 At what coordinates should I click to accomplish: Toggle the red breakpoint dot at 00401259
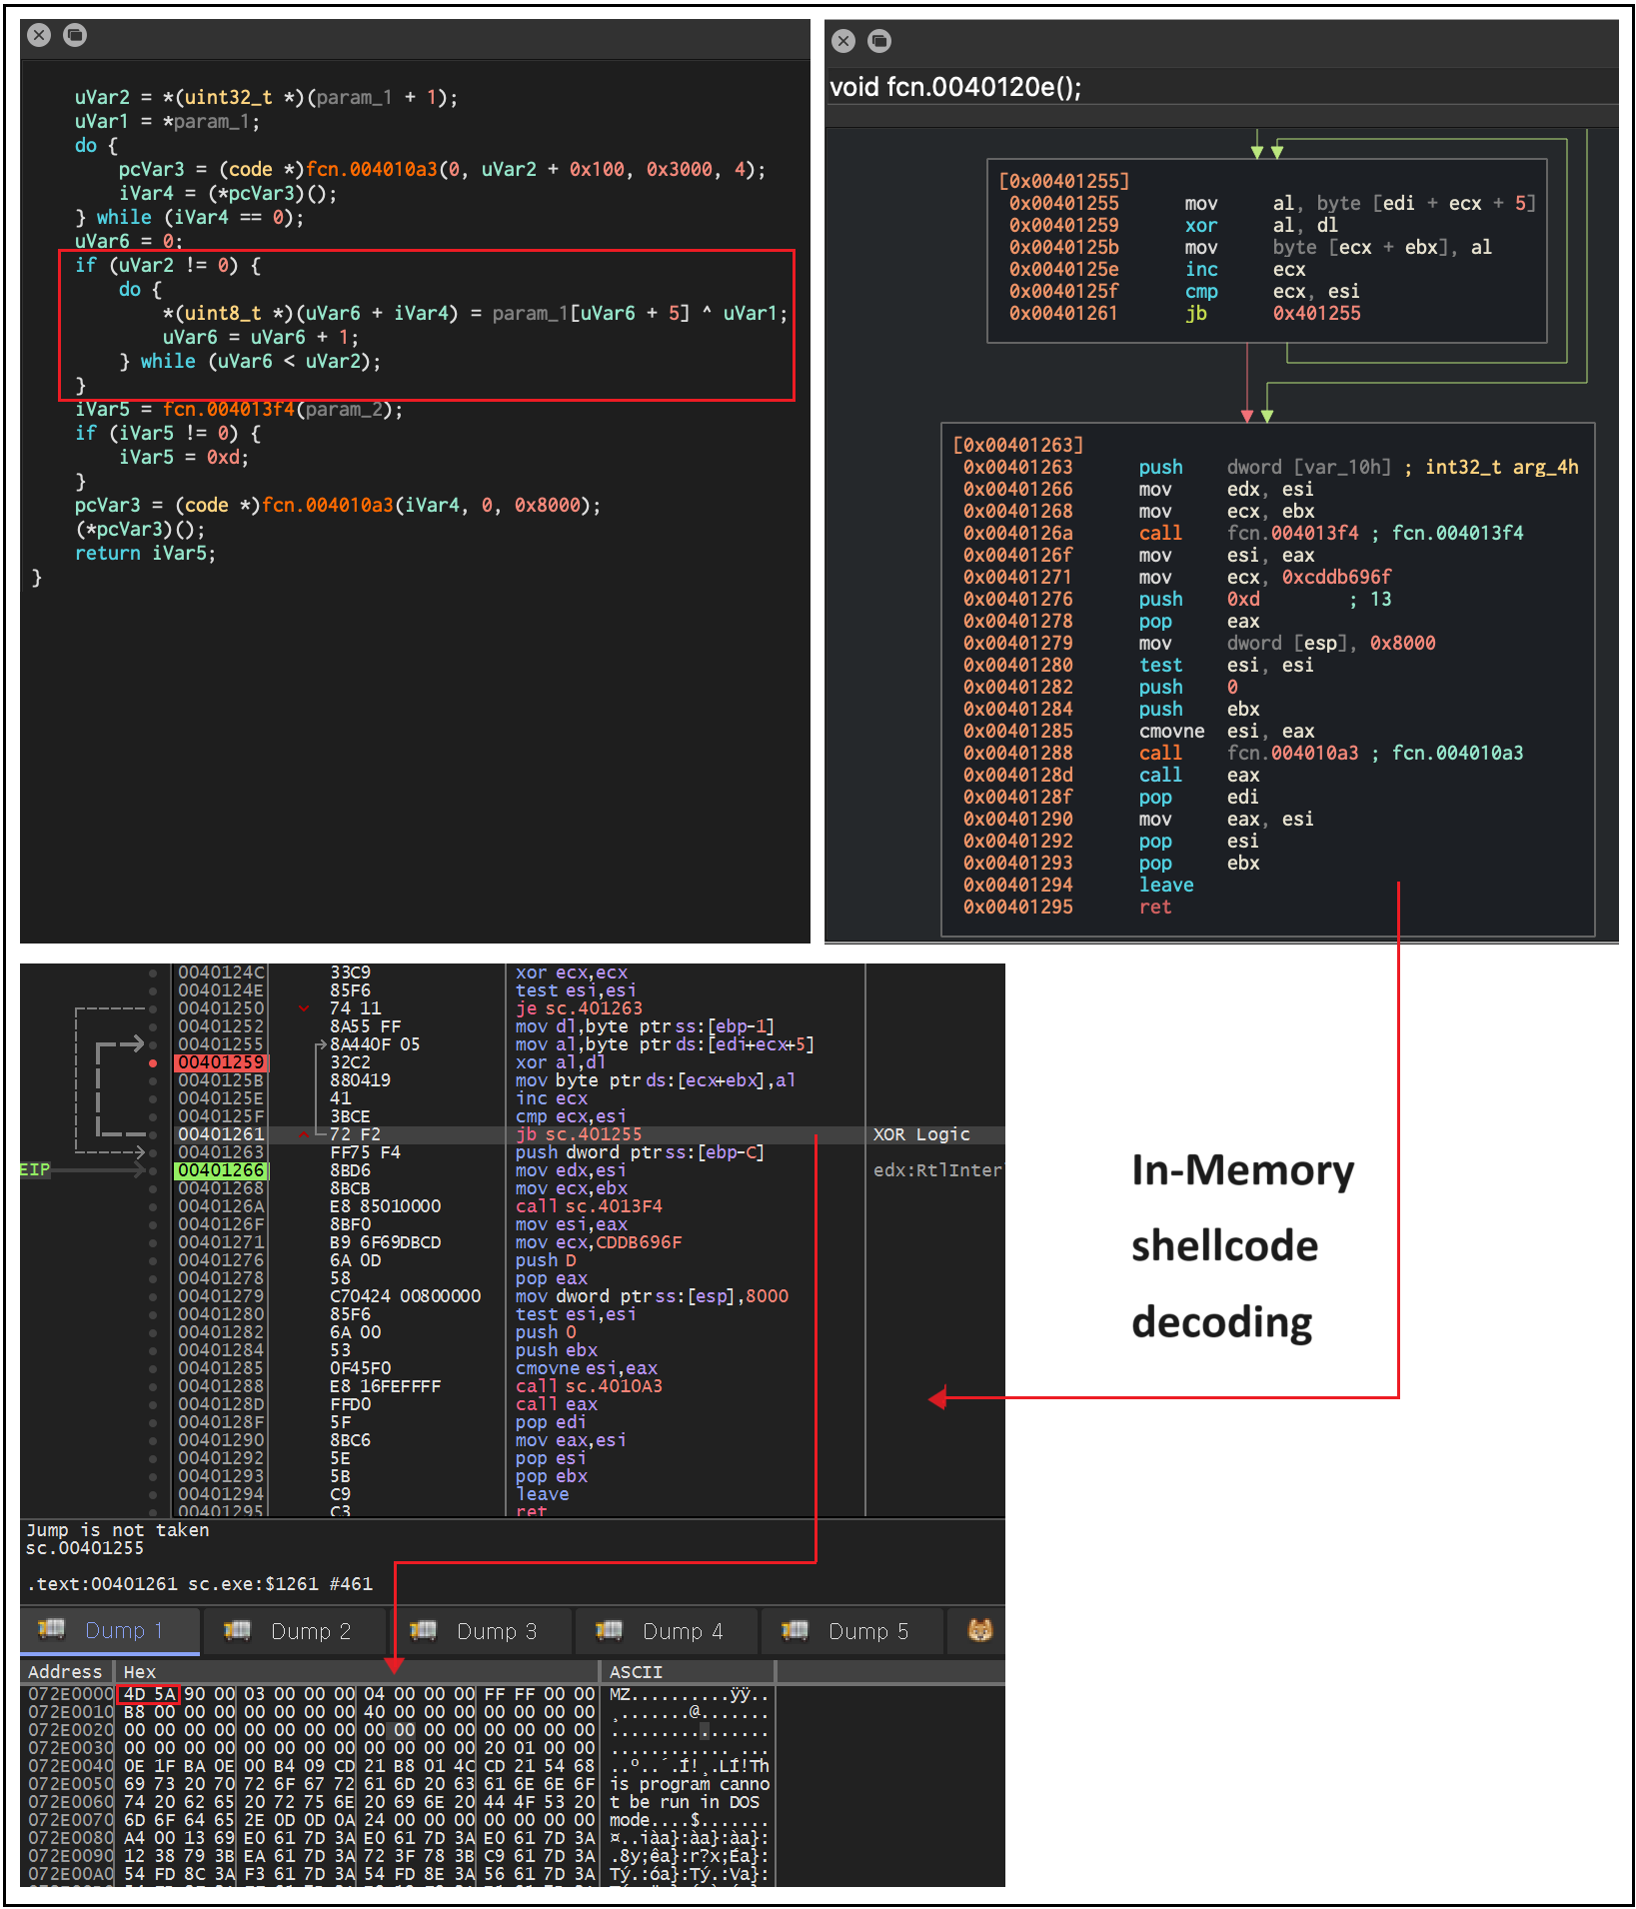point(153,1062)
